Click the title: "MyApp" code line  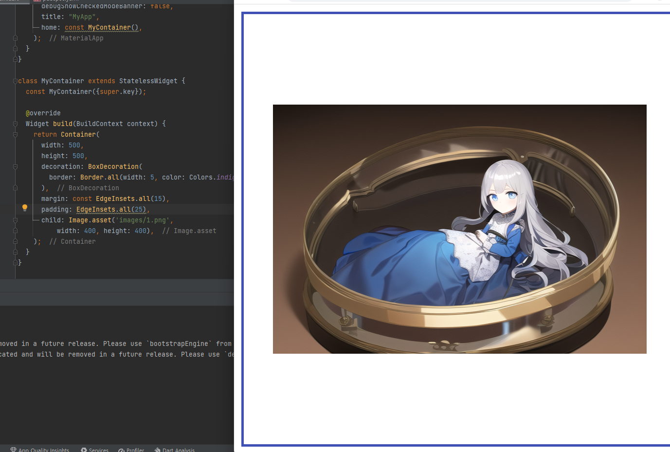(x=70, y=17)
